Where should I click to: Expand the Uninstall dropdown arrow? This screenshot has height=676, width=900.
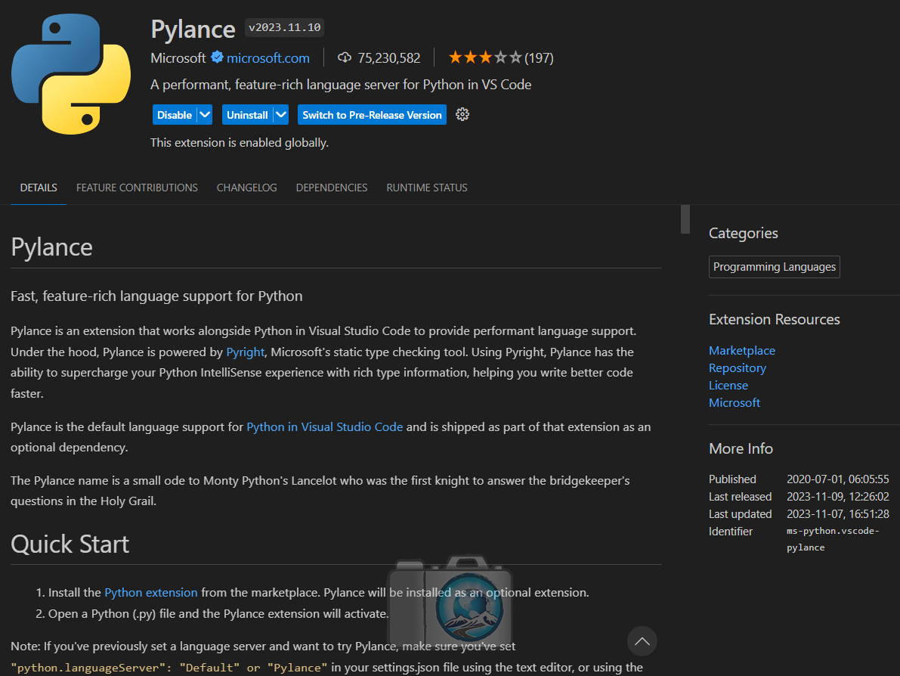[281, 115]
